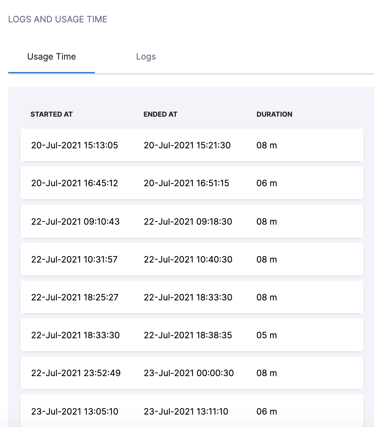Click end time 22-Jul-2021 09:18:30
Viewport: 374px width, 427px height.
click(188, 222)
